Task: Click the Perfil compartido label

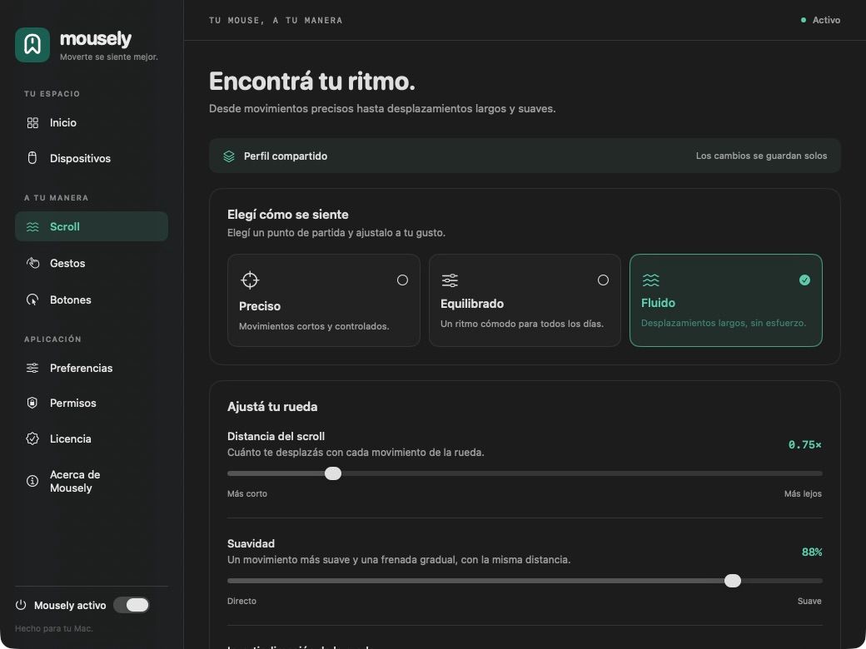Action: pos(286,156)
